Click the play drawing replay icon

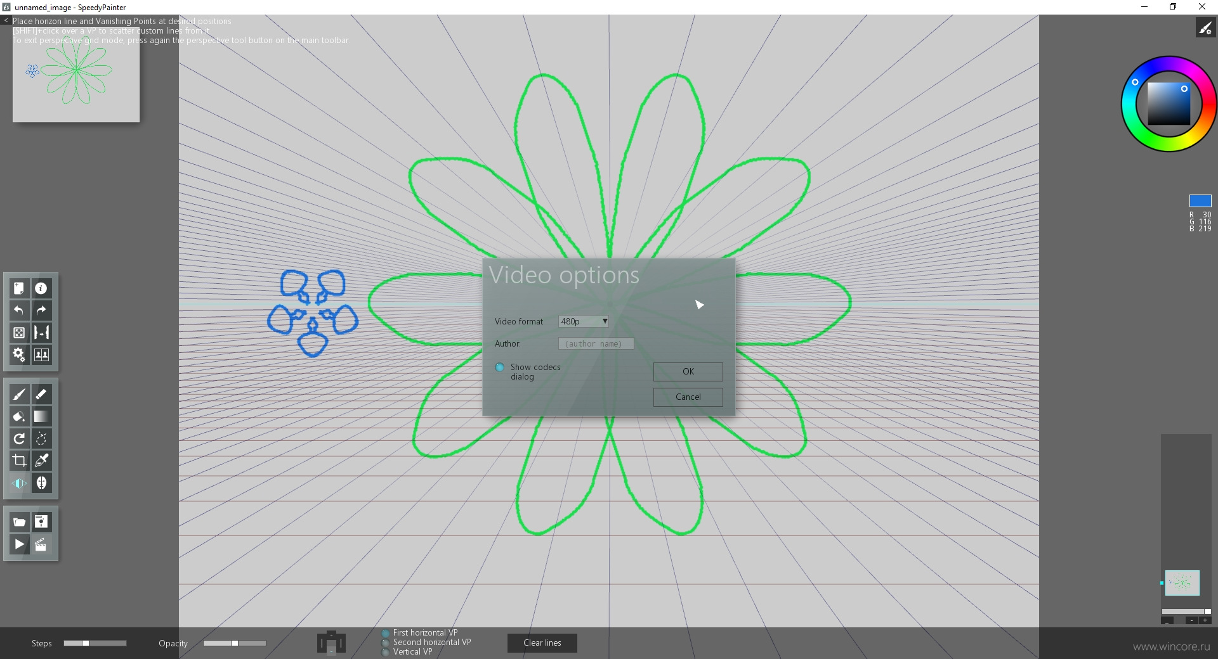19,544
